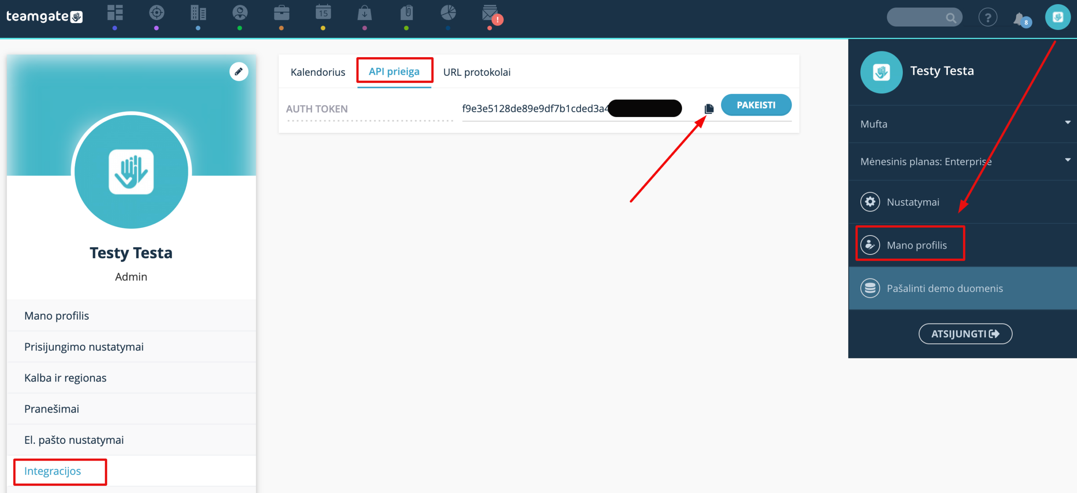The height and width of the screenshot is (493, 1077).
Task: Click the Mano profilis icon in dropdown
Action: click(x=870, y=245)
